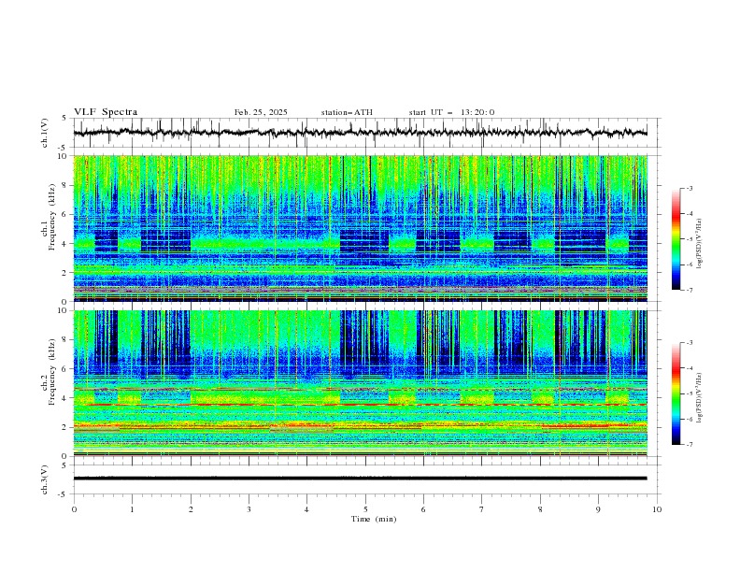
Task: Click the 'ch.1(V)' waveform axis label
Action: pos(45,133)
